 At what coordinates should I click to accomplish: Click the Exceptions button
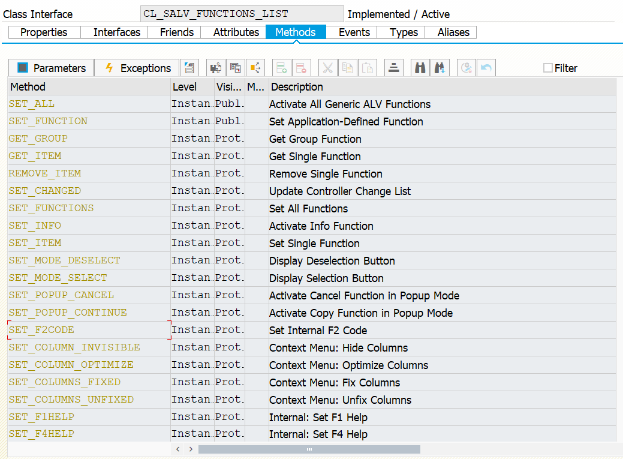pos(137,68)
